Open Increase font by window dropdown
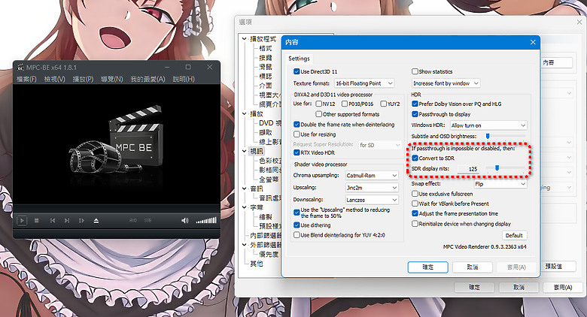 coord(446,83)
